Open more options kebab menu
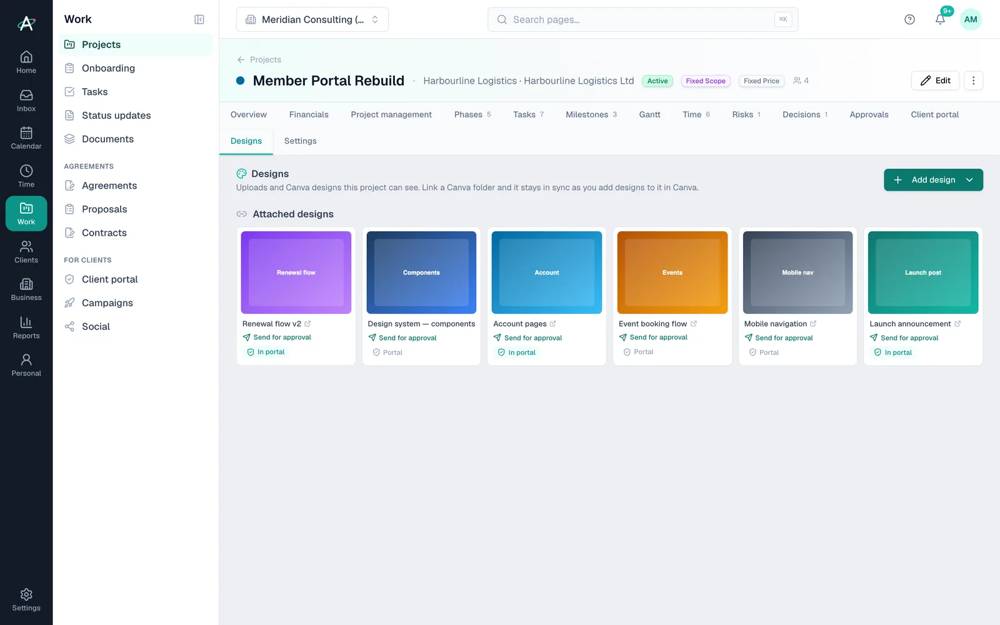 [x=973, y=81]
